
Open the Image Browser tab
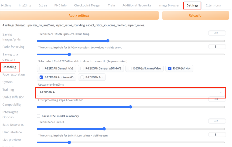click(x=169, y=5)
